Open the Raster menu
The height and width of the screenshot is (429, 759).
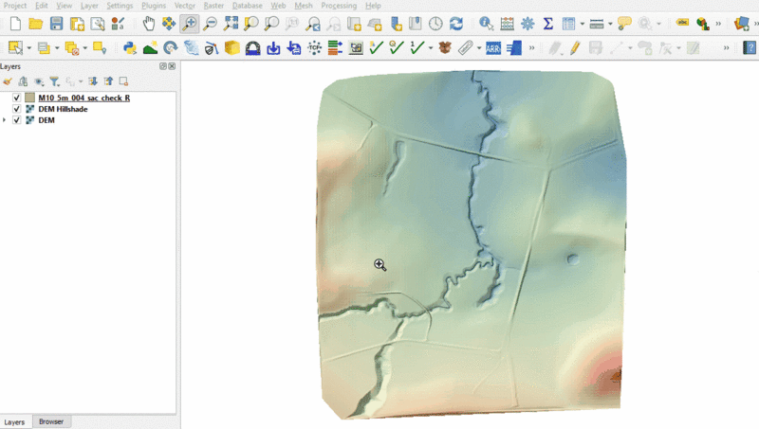pyautogui.click(x=213, y=6)
